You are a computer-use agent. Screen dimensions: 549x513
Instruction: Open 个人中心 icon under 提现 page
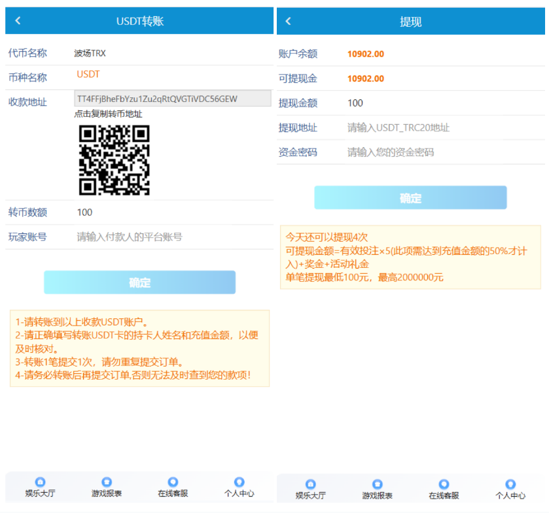coord(510,485)
